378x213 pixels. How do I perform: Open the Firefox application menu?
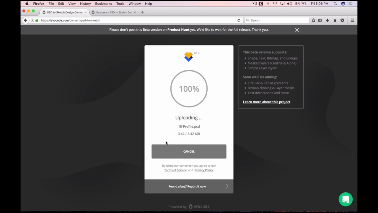pyautogui.click(x=39, y=4)
